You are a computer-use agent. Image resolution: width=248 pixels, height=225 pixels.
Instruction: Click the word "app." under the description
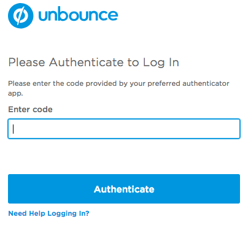coord(15,94)
